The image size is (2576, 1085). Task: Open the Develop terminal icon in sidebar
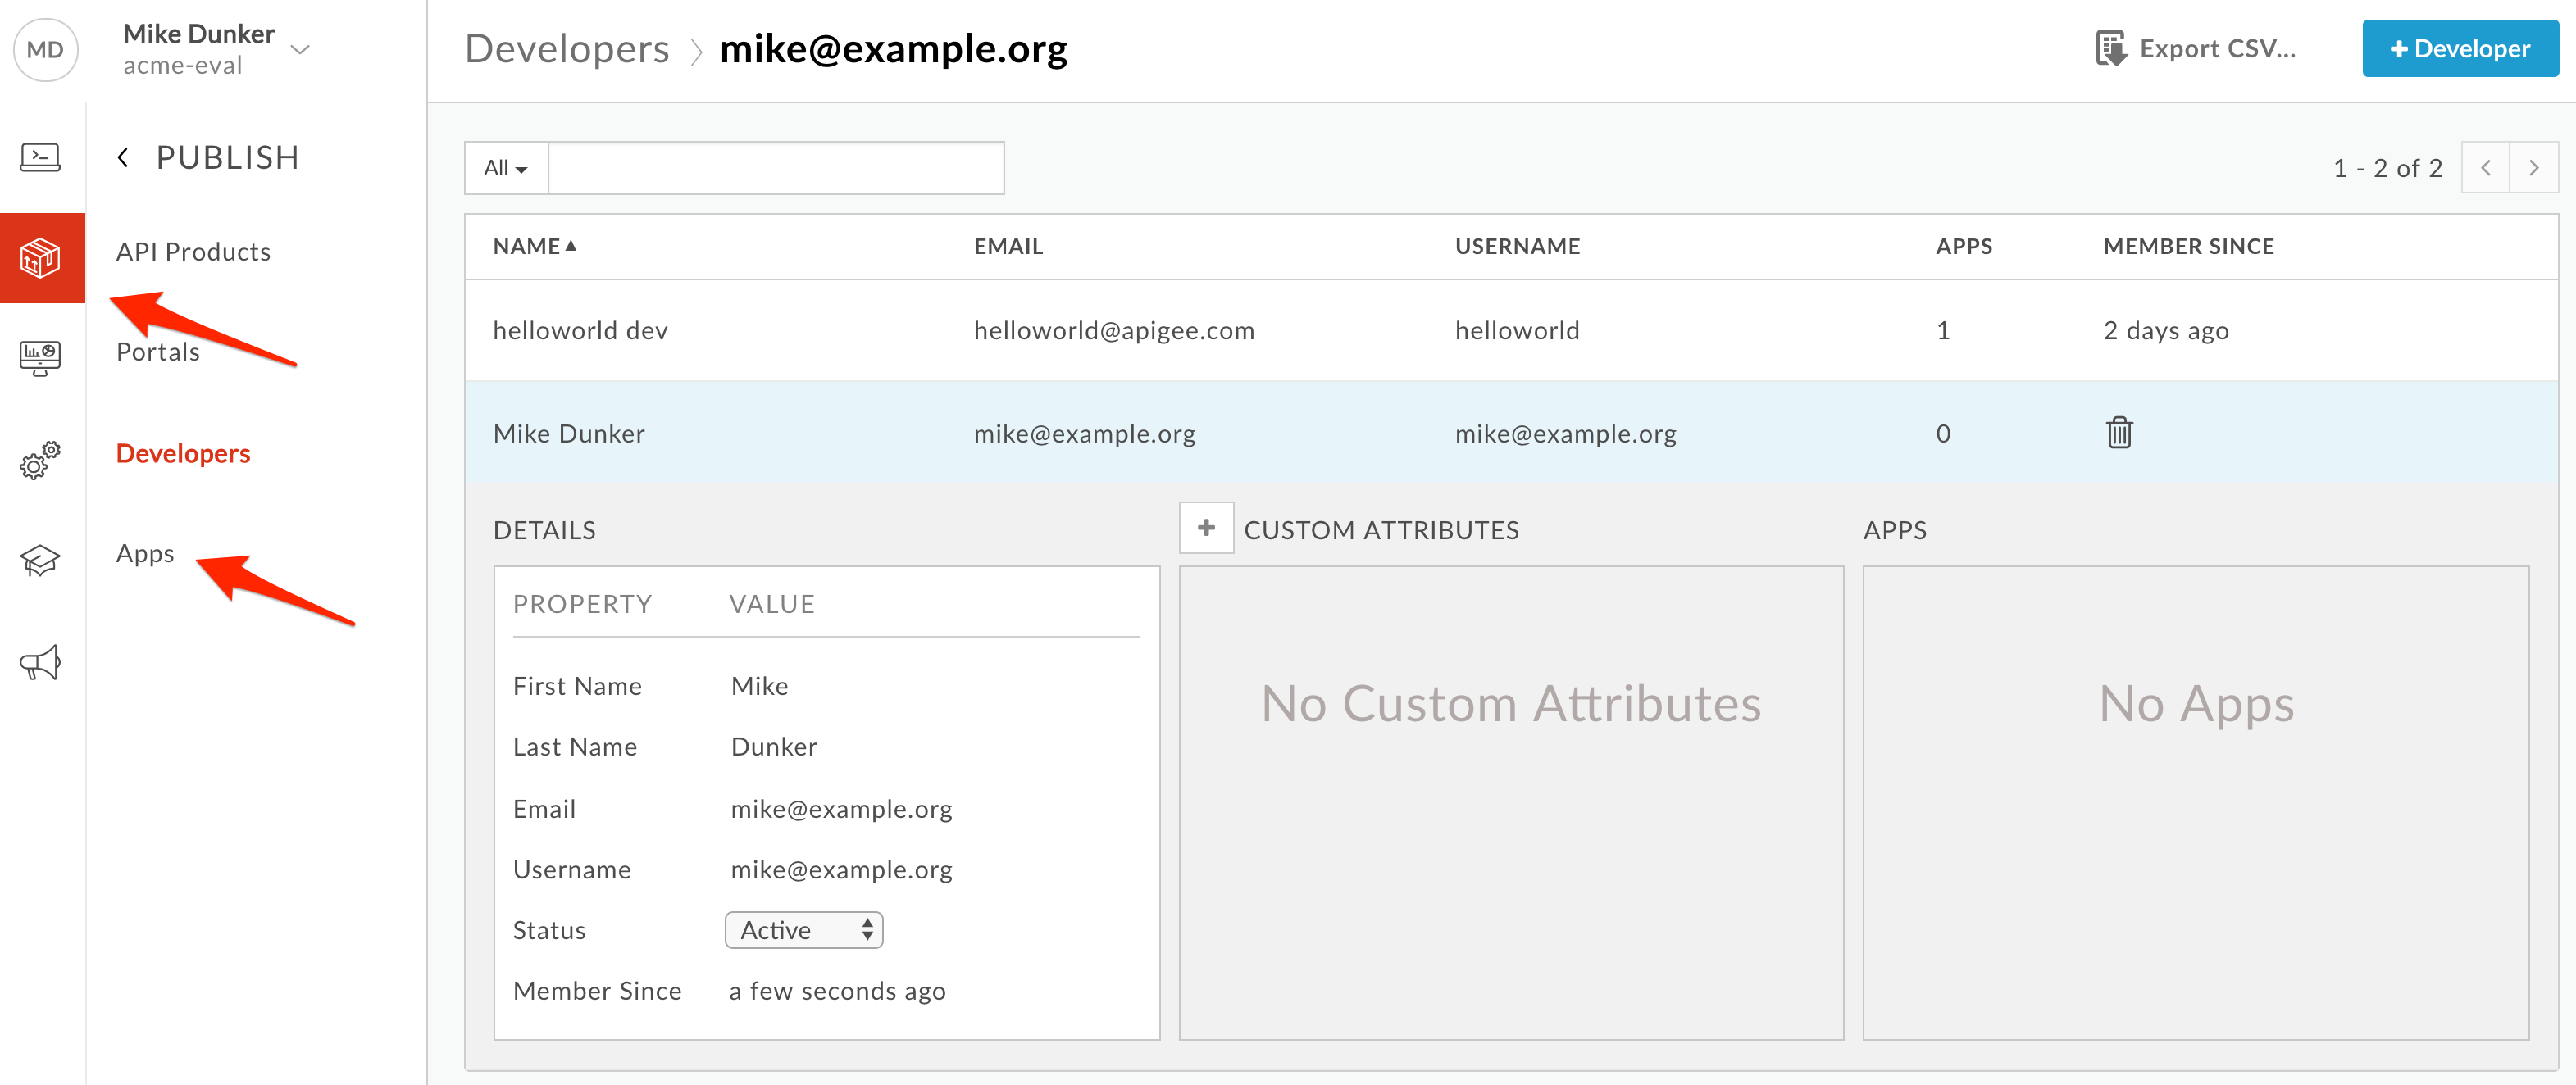(x=40, y=157)
